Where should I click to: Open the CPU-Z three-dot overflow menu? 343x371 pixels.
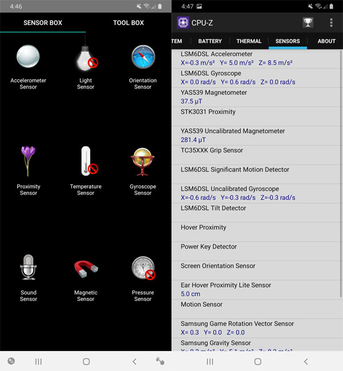(331, 23)
